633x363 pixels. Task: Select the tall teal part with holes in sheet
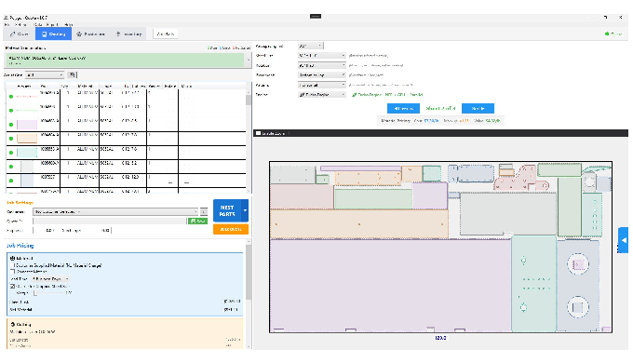tap(533, 284)
